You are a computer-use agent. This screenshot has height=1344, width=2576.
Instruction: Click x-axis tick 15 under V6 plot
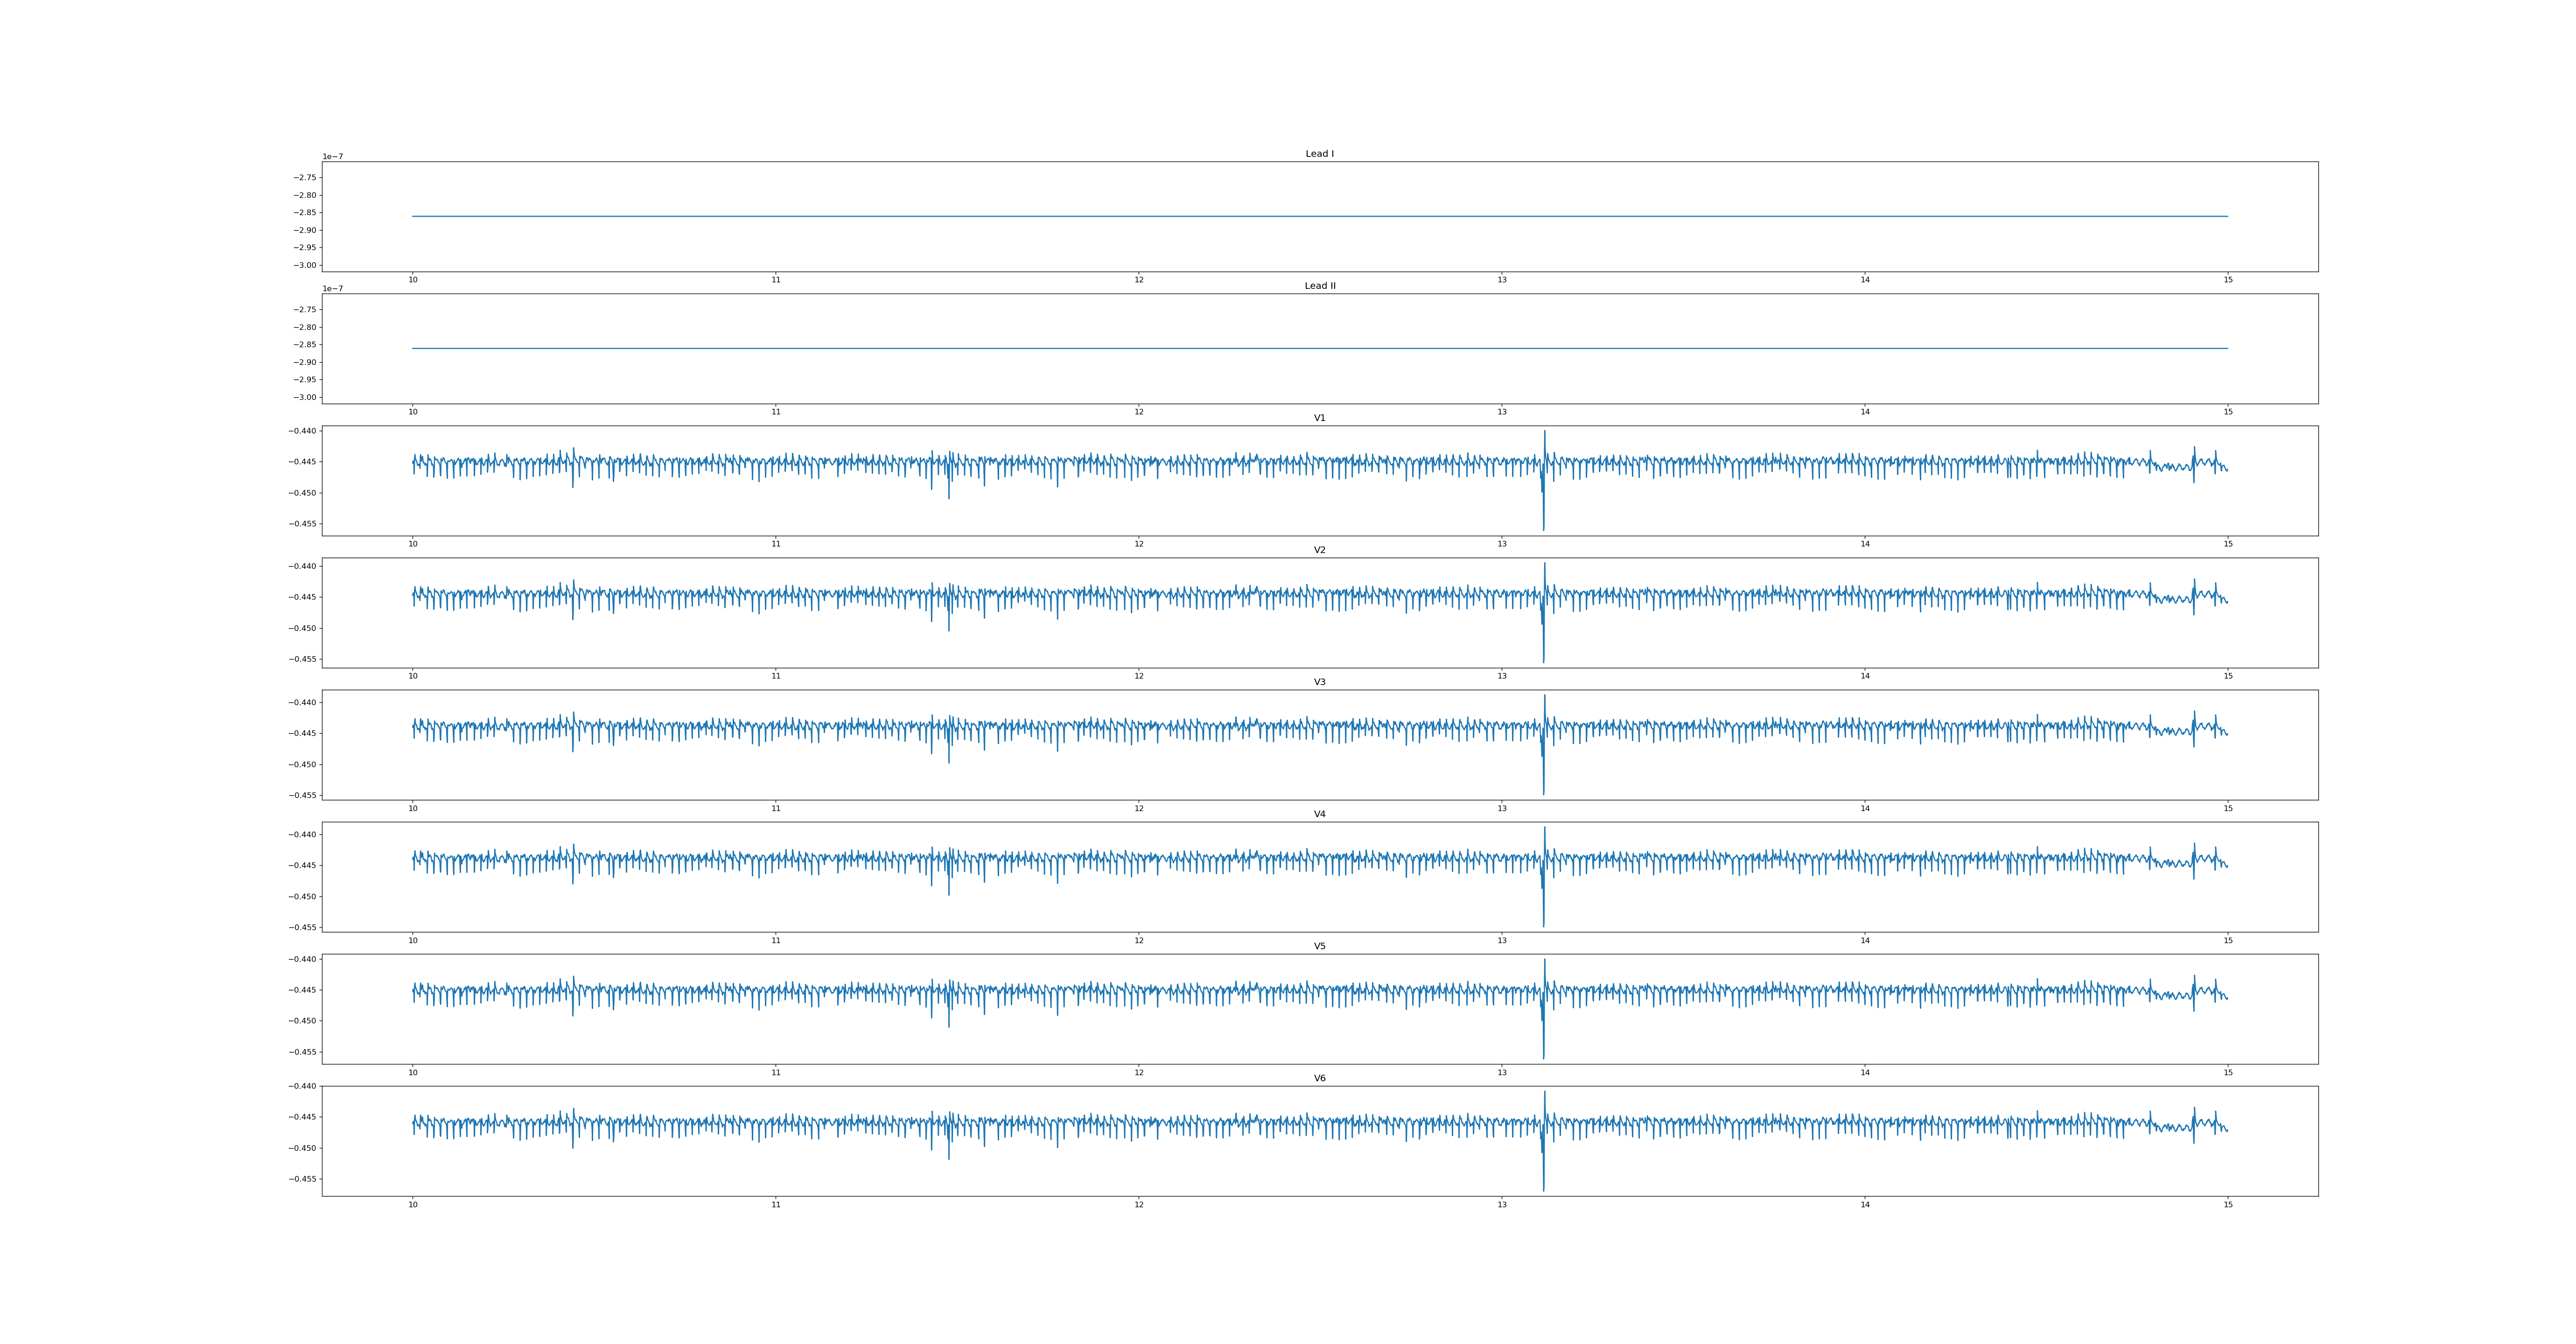pos(2228,1205)
